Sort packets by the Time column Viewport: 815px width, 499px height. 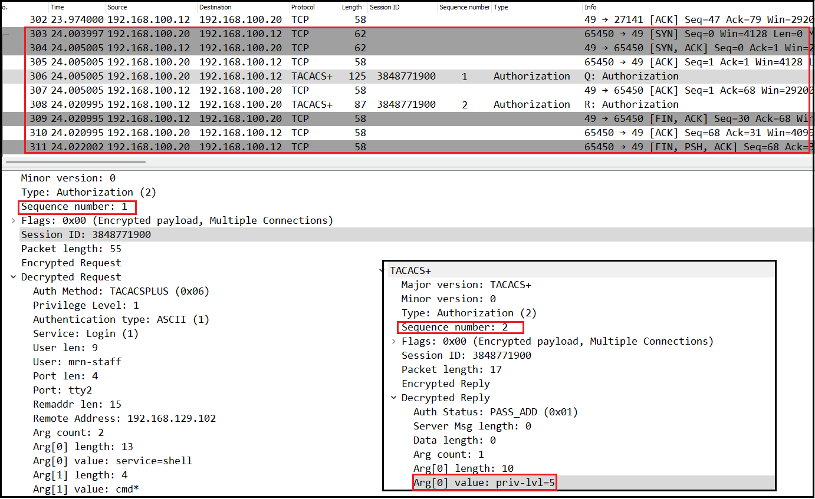pos(57,7)
